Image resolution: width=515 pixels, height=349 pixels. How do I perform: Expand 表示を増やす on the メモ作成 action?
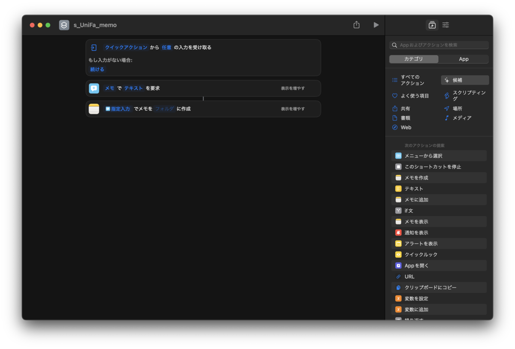click(x=293, y=109)
